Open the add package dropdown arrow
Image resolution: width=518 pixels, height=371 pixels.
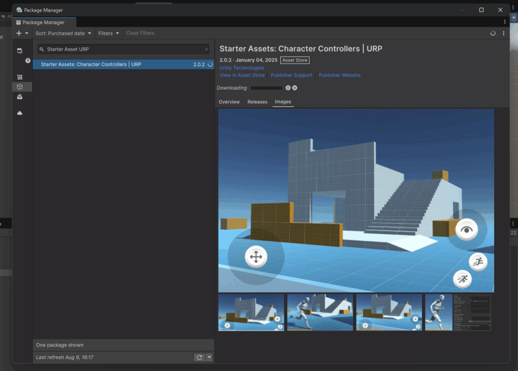point(27,33)
